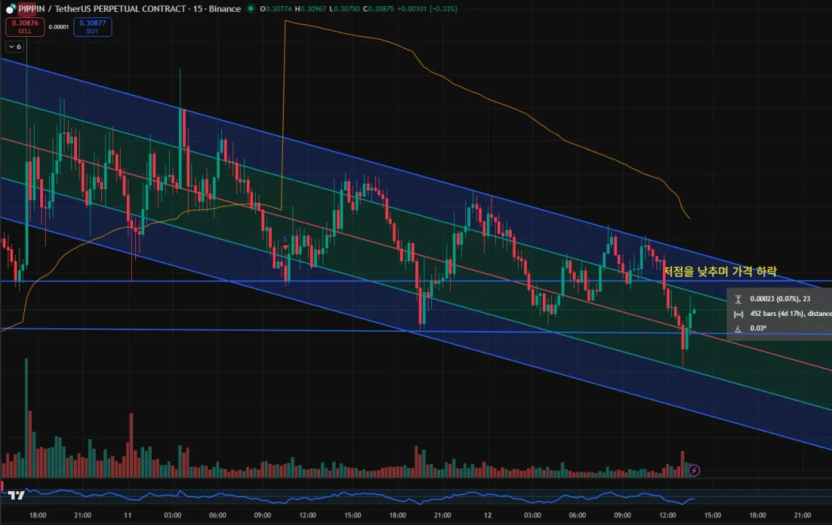Image resolution: width=832 pixels, height=525 pixels.
Task: Click the SELL 0.30876 button
Action: [x=25, y=27]
